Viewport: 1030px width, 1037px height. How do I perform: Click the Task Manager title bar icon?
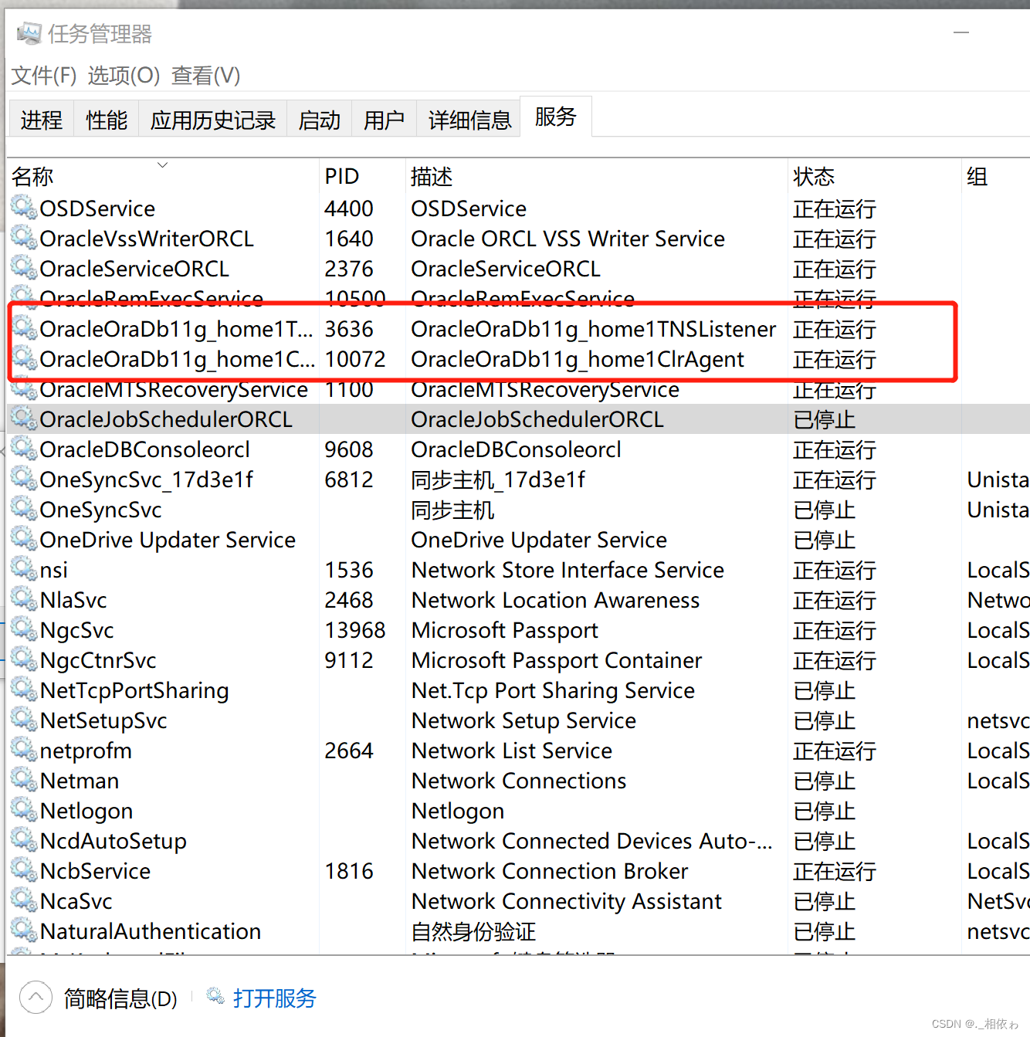pyautogui.click(x=29, y=33)
